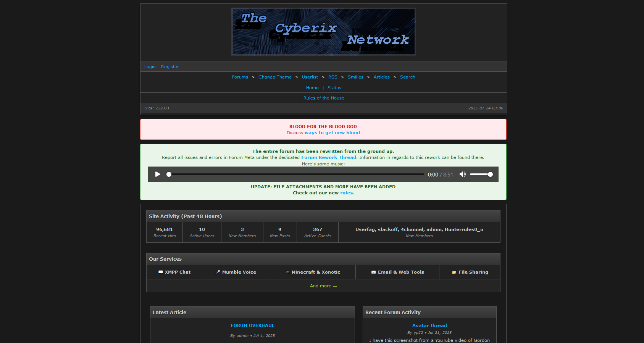Open the new rules link
The height and width of the screenshot is (343, 644).
tap(346, 193)
